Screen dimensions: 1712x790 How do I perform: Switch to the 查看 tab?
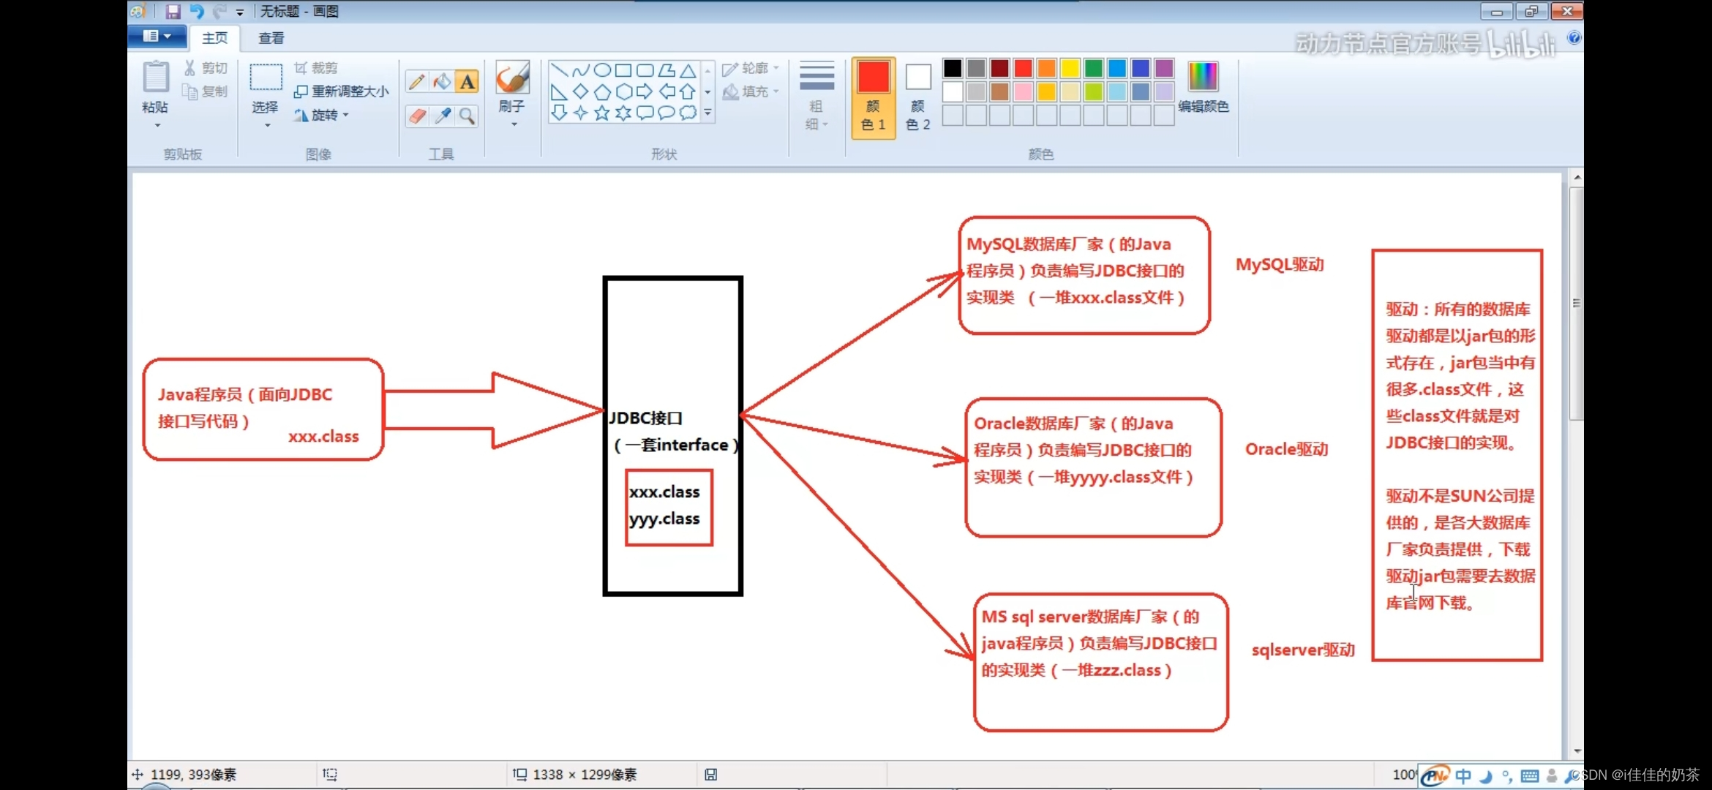click(271, 37)
